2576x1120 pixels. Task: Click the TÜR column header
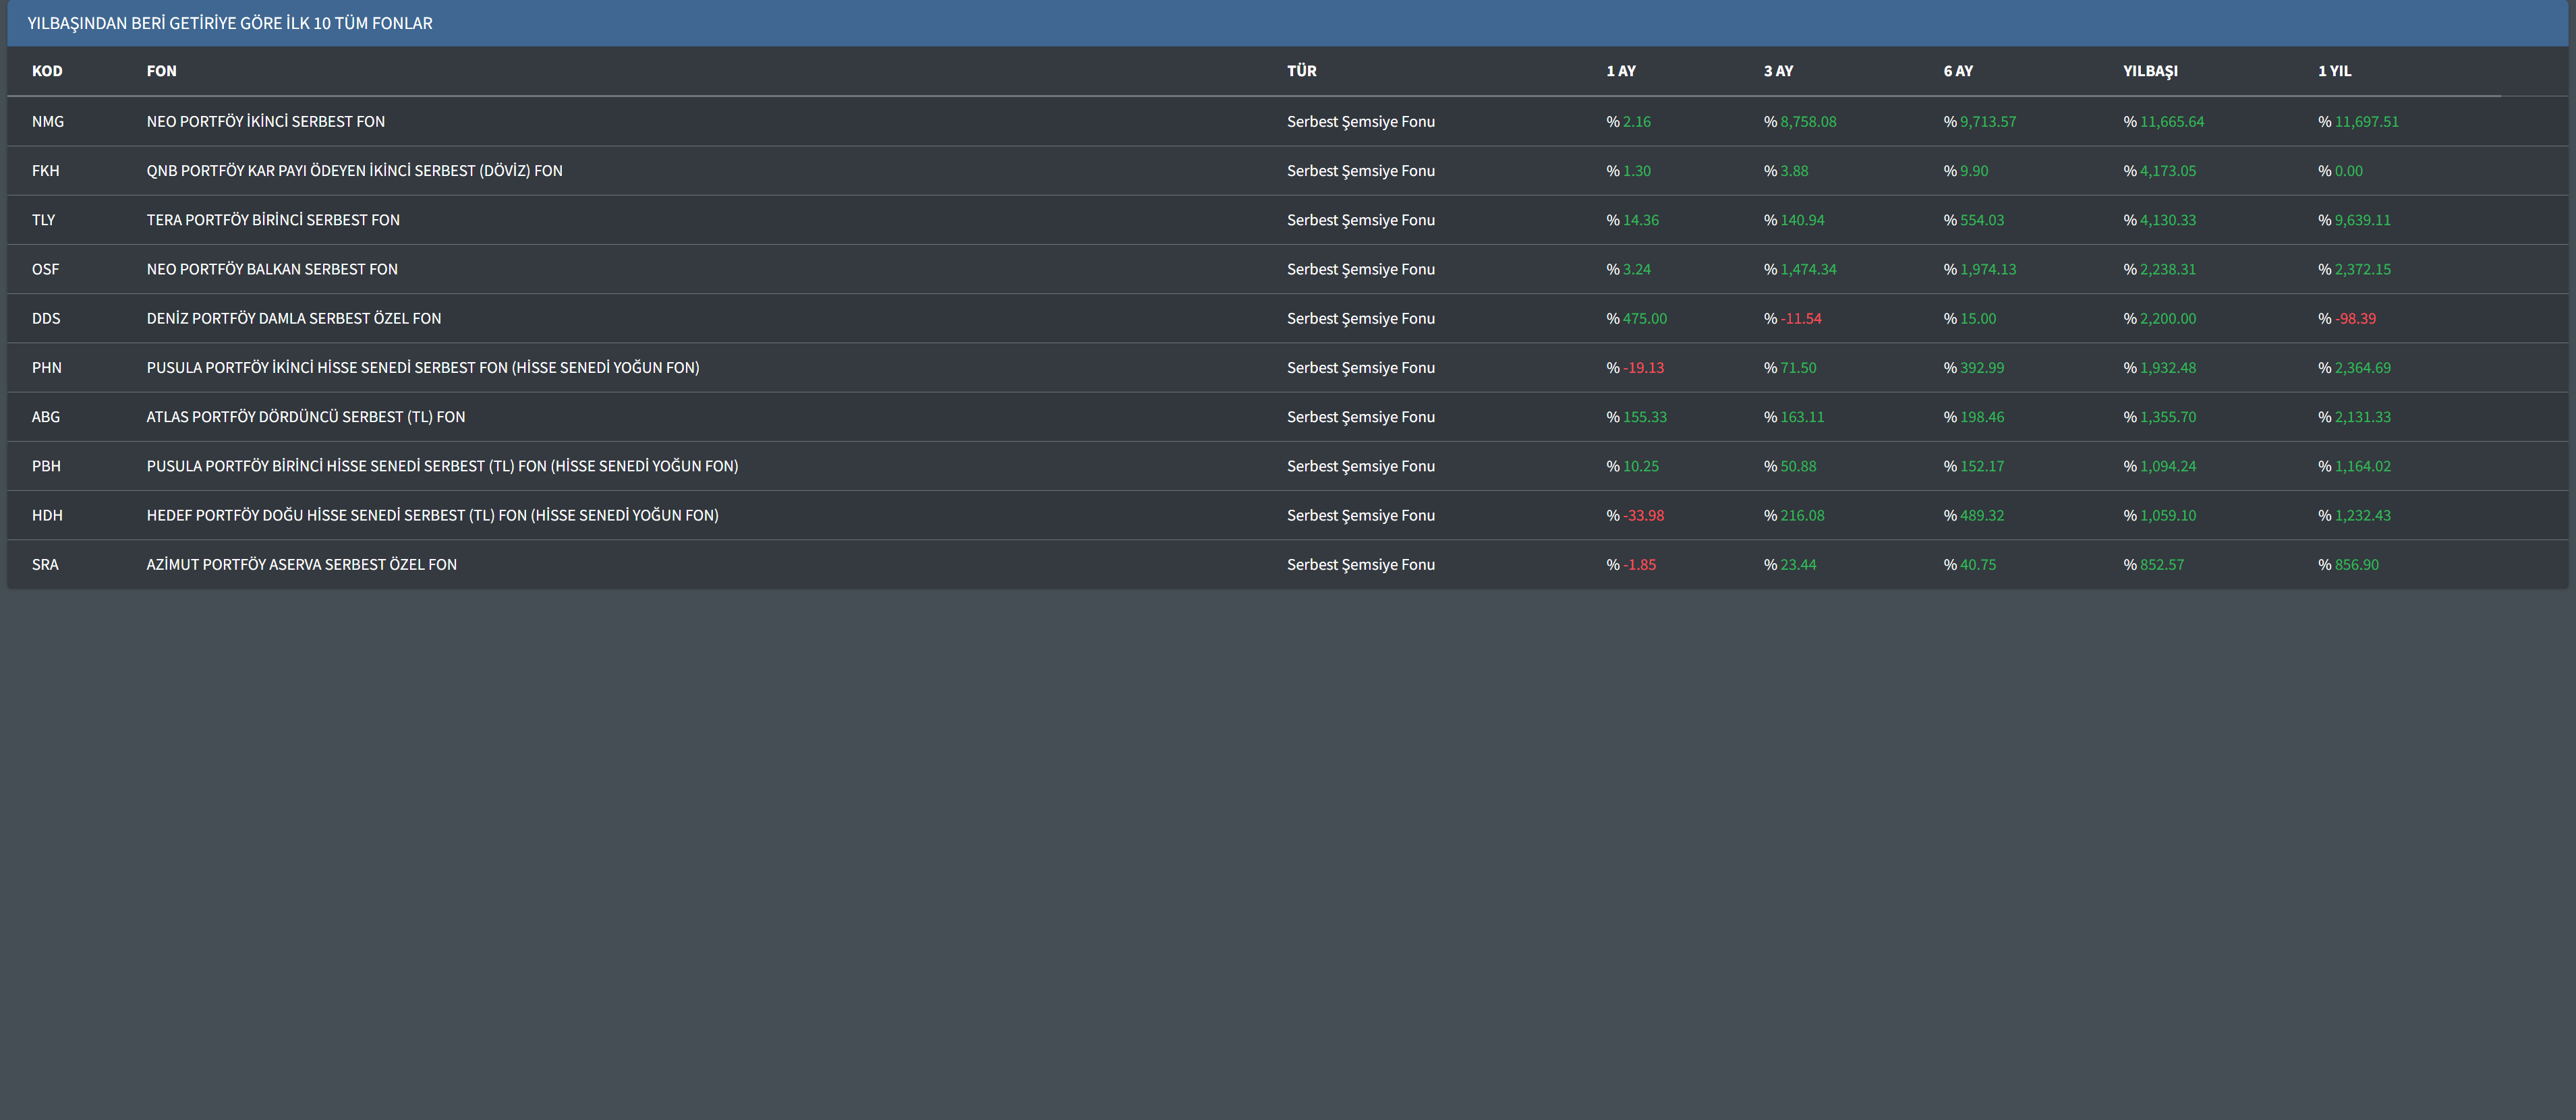[1301, 71]
